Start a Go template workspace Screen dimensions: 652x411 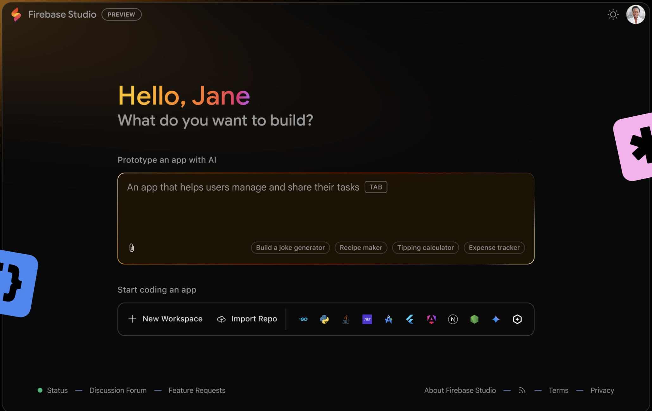303,319
